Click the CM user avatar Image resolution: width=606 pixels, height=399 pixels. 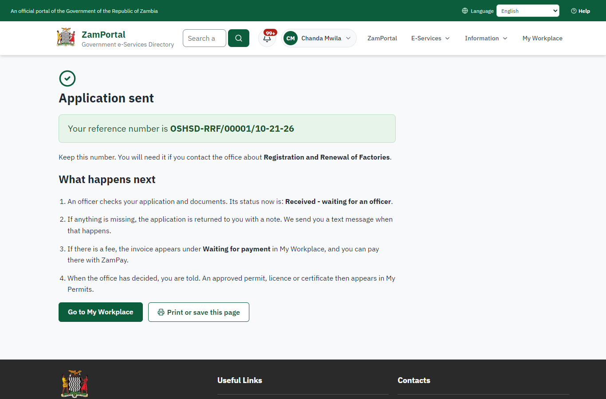click(x=291, y=38)
